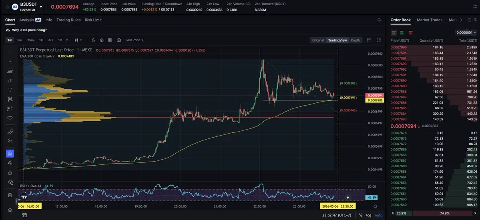
Task: Switch chart to TradingView view
Action: (337, 40)
